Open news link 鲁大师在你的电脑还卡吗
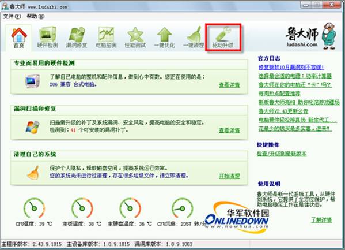Image resolution: width=345 pixels, height=250 pixels. tap(295, 85)
